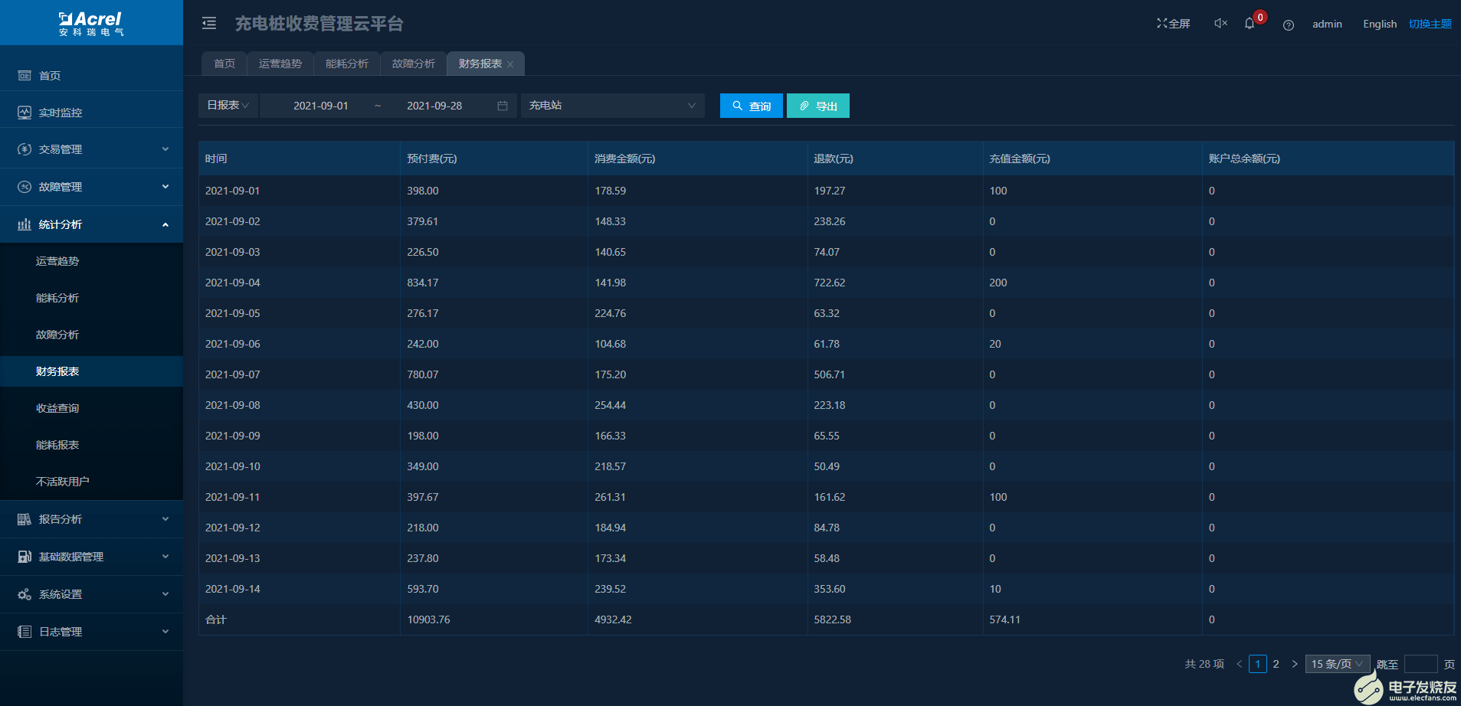Collapse the 统计分析 menu chevron
Screen dimensions: 1461x706
[x=165, y=224]
